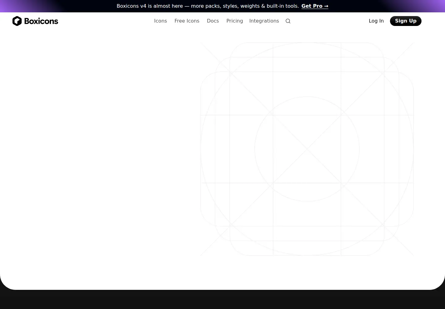Image resolution: width=445 pixels, height=309 pixels.
Task: Go to Free Icons page
Action: [187, 21]
